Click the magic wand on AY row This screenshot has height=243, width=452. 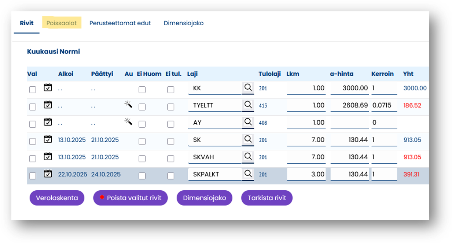click(x=128, y=121)
